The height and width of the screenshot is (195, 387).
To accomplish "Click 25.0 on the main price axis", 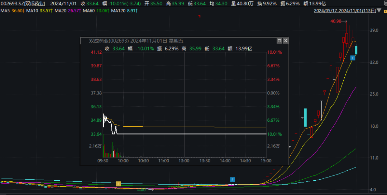I will (374, 94).
